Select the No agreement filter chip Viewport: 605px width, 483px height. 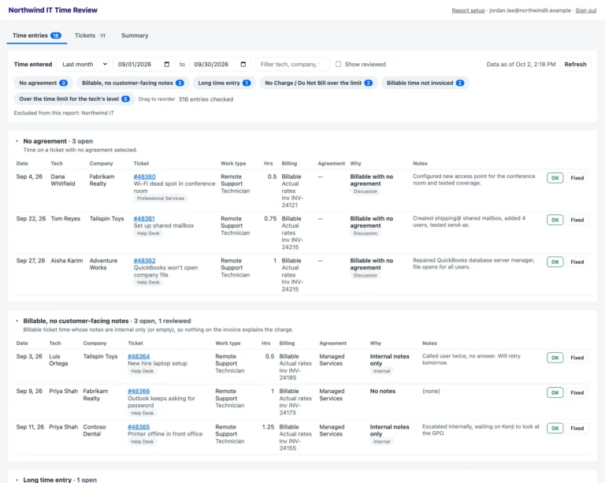point(43,83)
